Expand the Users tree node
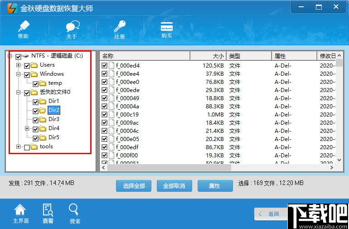 [18, 65]
